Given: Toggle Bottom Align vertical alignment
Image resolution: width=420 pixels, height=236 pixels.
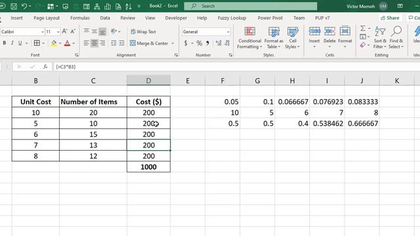Looking at the screenshot, I should click(102, 31).
